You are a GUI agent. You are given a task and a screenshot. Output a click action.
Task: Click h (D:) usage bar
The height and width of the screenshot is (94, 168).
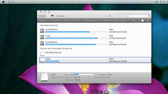pyautogui.click(x=76, y=38)
